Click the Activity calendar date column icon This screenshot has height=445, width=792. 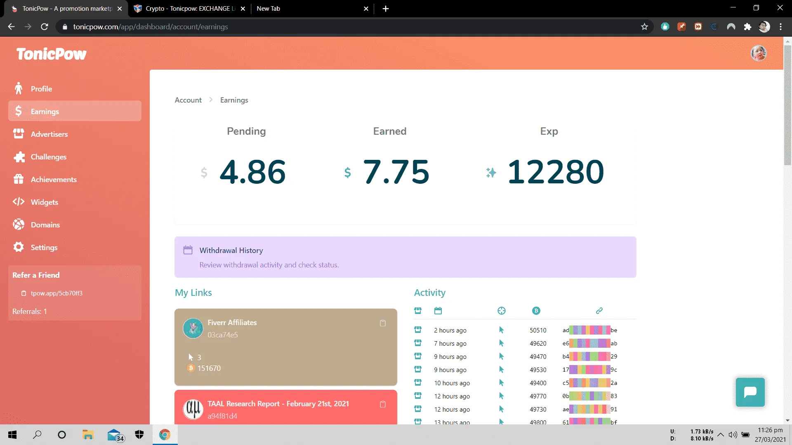(x=438, y=311)
